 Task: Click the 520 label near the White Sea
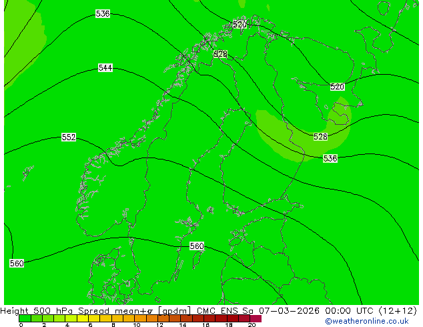337,87
